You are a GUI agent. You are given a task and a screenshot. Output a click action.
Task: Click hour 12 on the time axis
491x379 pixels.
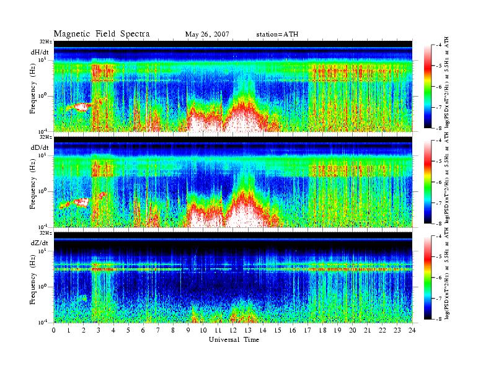point(233,331)
